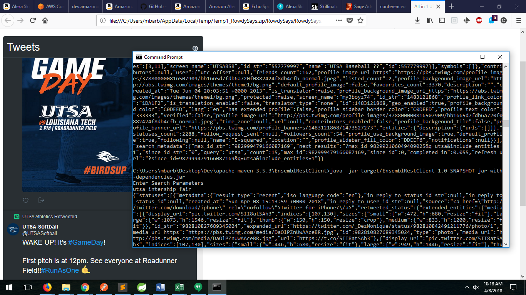The image size is (526, 295).
Task: Switch to the Echo Spot tab
Action: coord(256,7)
